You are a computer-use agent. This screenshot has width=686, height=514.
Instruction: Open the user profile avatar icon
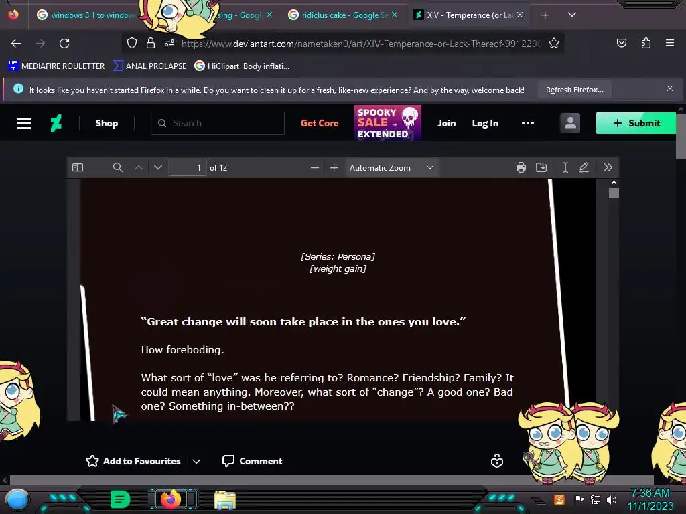569,123
